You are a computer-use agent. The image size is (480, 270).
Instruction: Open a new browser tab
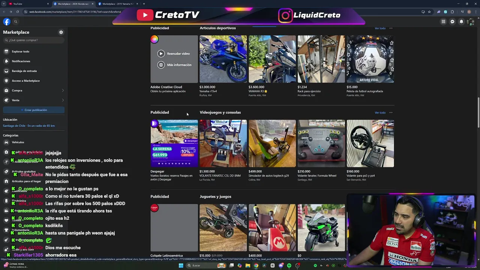[144, 4]
